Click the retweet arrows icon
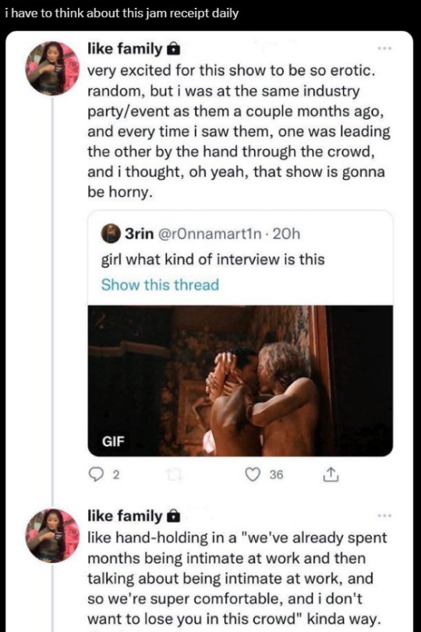The image size is (421, 632). click(175, 475)
